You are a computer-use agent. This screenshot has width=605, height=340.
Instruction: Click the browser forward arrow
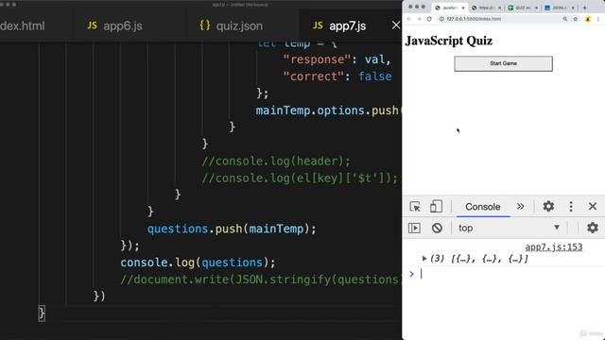tap(419, 19)
